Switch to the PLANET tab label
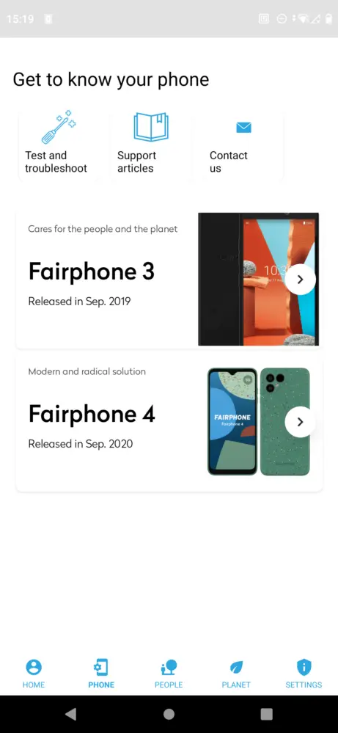The height and width of the screenshot is (733, 338). (236, 685)
